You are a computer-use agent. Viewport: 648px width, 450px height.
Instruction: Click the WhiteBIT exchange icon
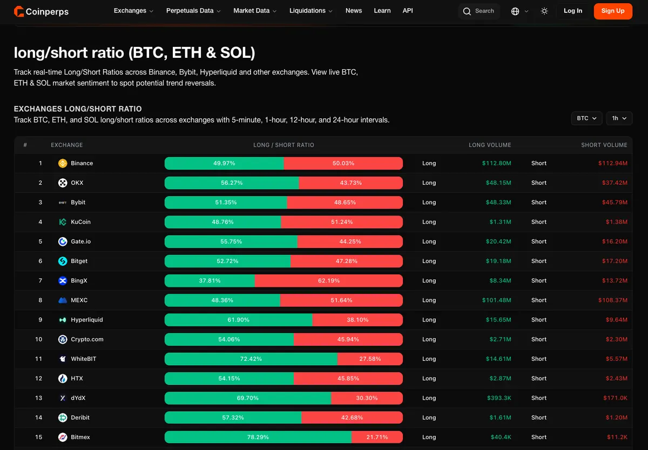[x=63, y=359]
